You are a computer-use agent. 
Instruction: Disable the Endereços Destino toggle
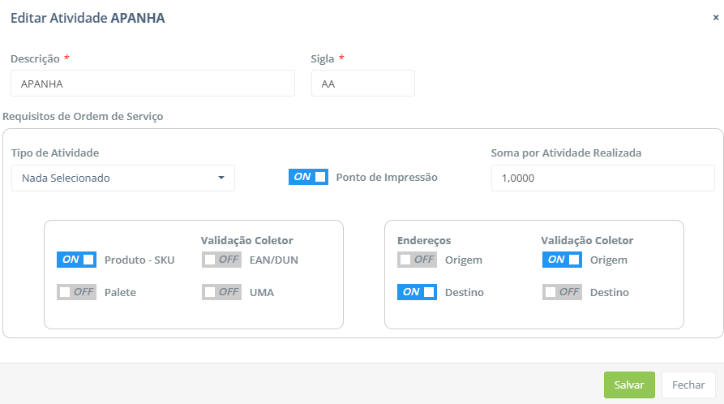pos(417,292)
